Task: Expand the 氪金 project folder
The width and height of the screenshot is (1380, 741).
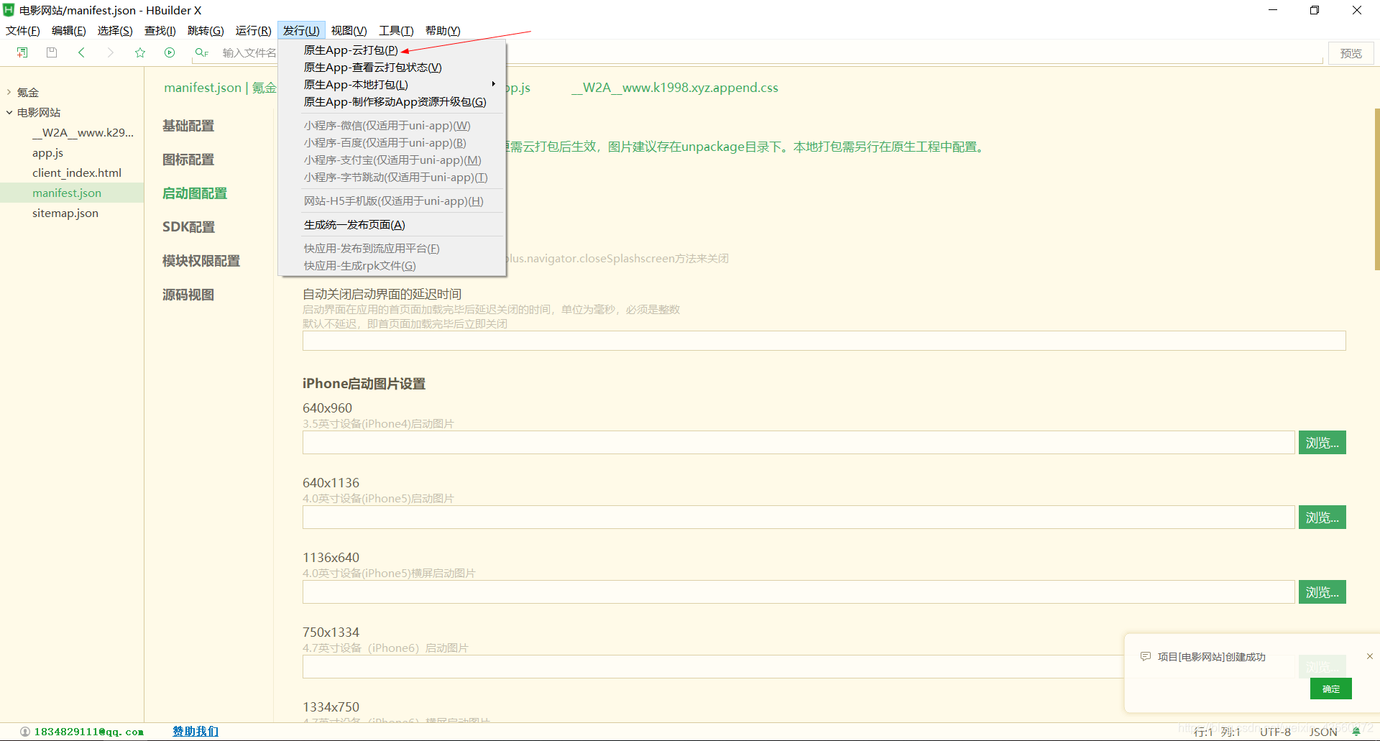Action: click(9, 92)
